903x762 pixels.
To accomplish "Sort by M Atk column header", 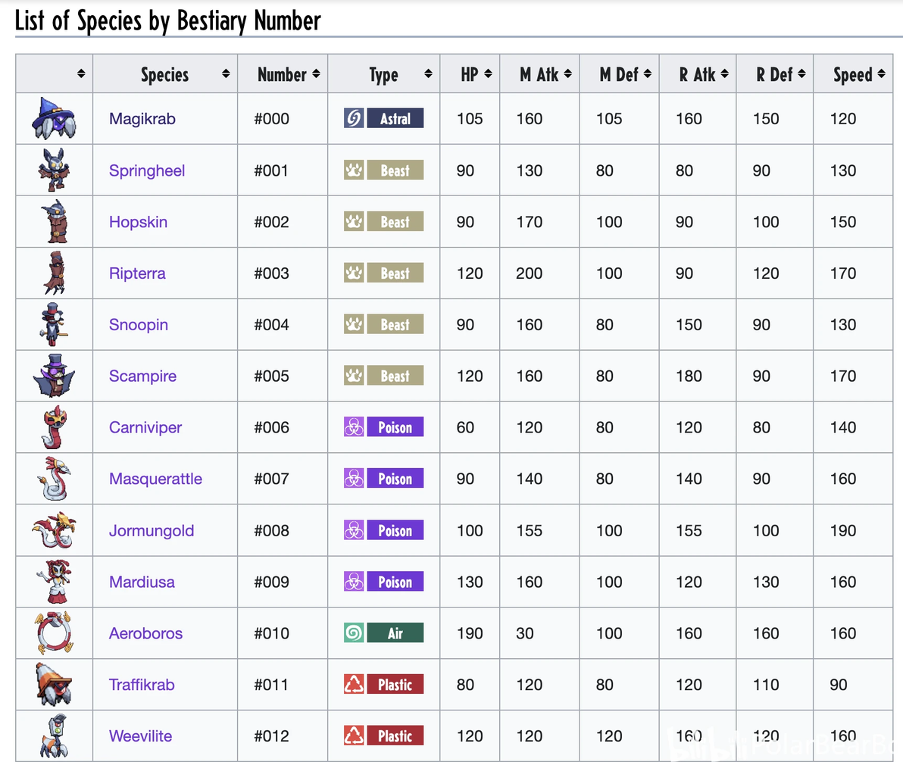I will click(x=567, y=74).
